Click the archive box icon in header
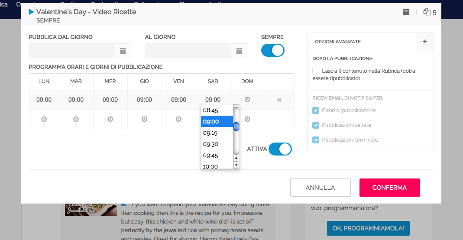Image resolution: width=463 pixels, height=240 pixels. click(x=406, y=12)
